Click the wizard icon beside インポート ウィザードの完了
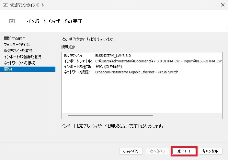Image resolution: width=228 pixels, height=160 pixels. pos(12,21)
